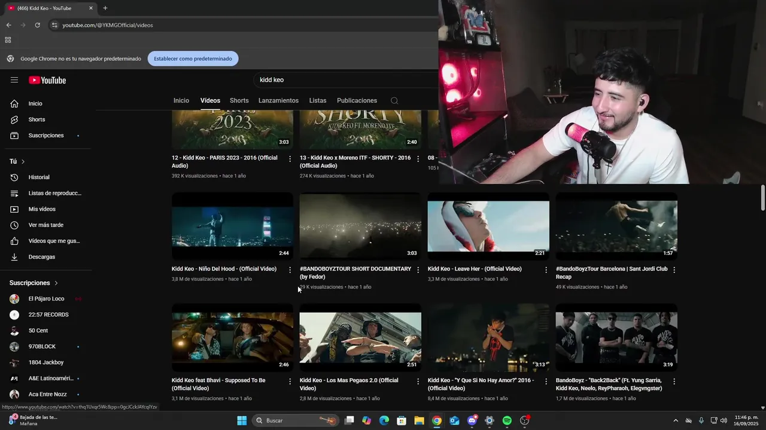This screenshot has height=430, width=766.
Task: Open options menu for Leave Her video
Action: (x=546, y=270)
